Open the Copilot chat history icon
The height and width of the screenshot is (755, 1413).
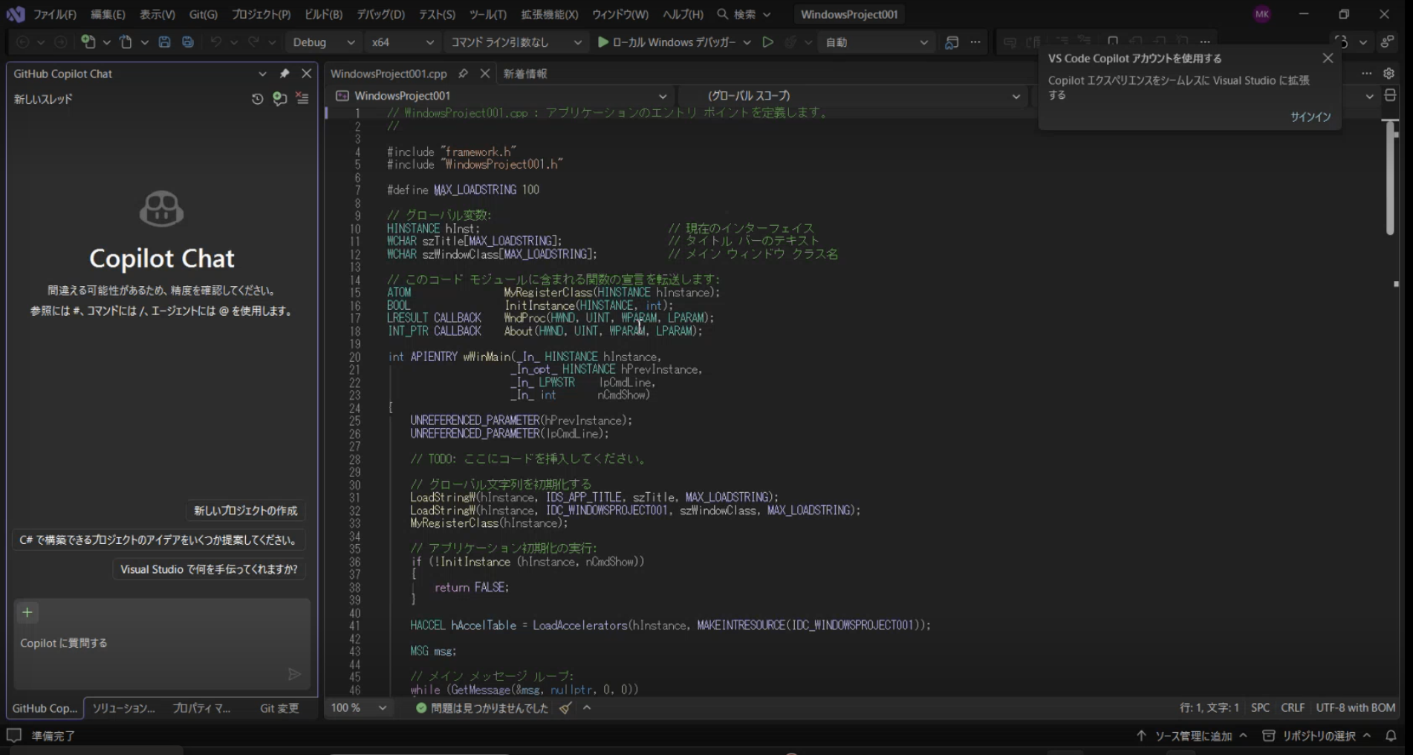tap(257, 99)
